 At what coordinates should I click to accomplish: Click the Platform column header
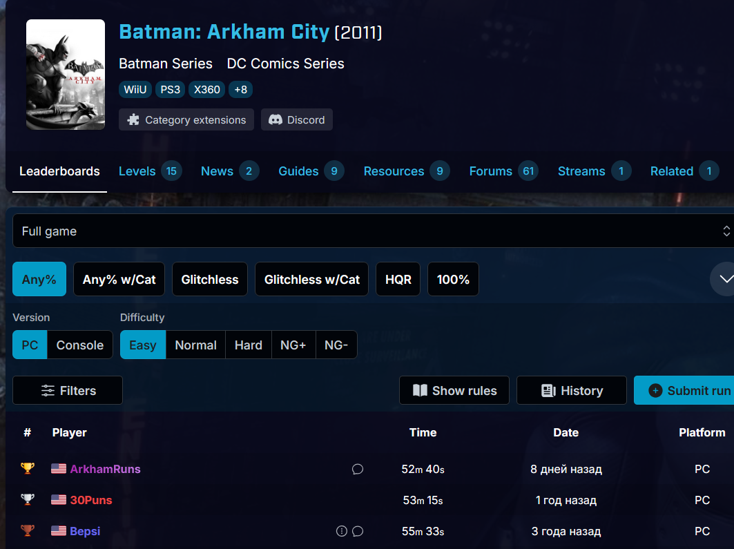(x=702, y=432)
